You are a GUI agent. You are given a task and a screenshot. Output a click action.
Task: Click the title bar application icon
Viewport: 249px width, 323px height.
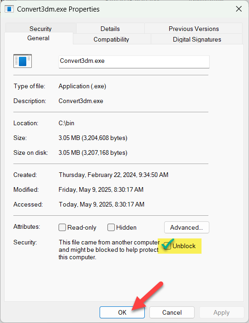coord(9,9)
